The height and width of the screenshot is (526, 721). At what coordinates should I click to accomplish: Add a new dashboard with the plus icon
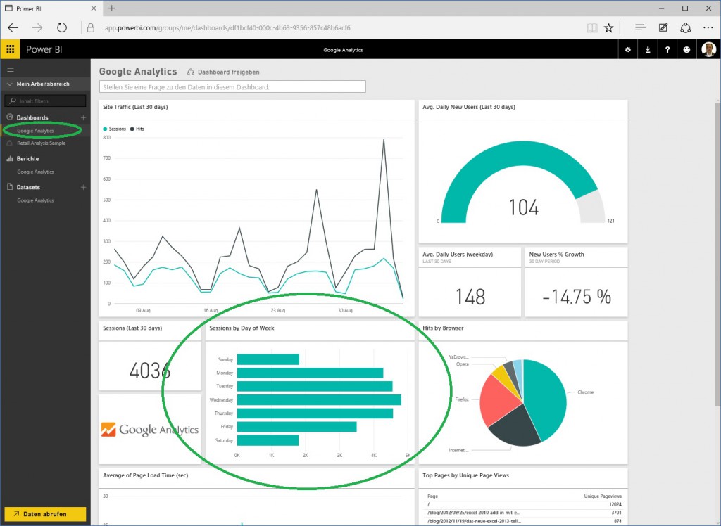coord(83,117)
